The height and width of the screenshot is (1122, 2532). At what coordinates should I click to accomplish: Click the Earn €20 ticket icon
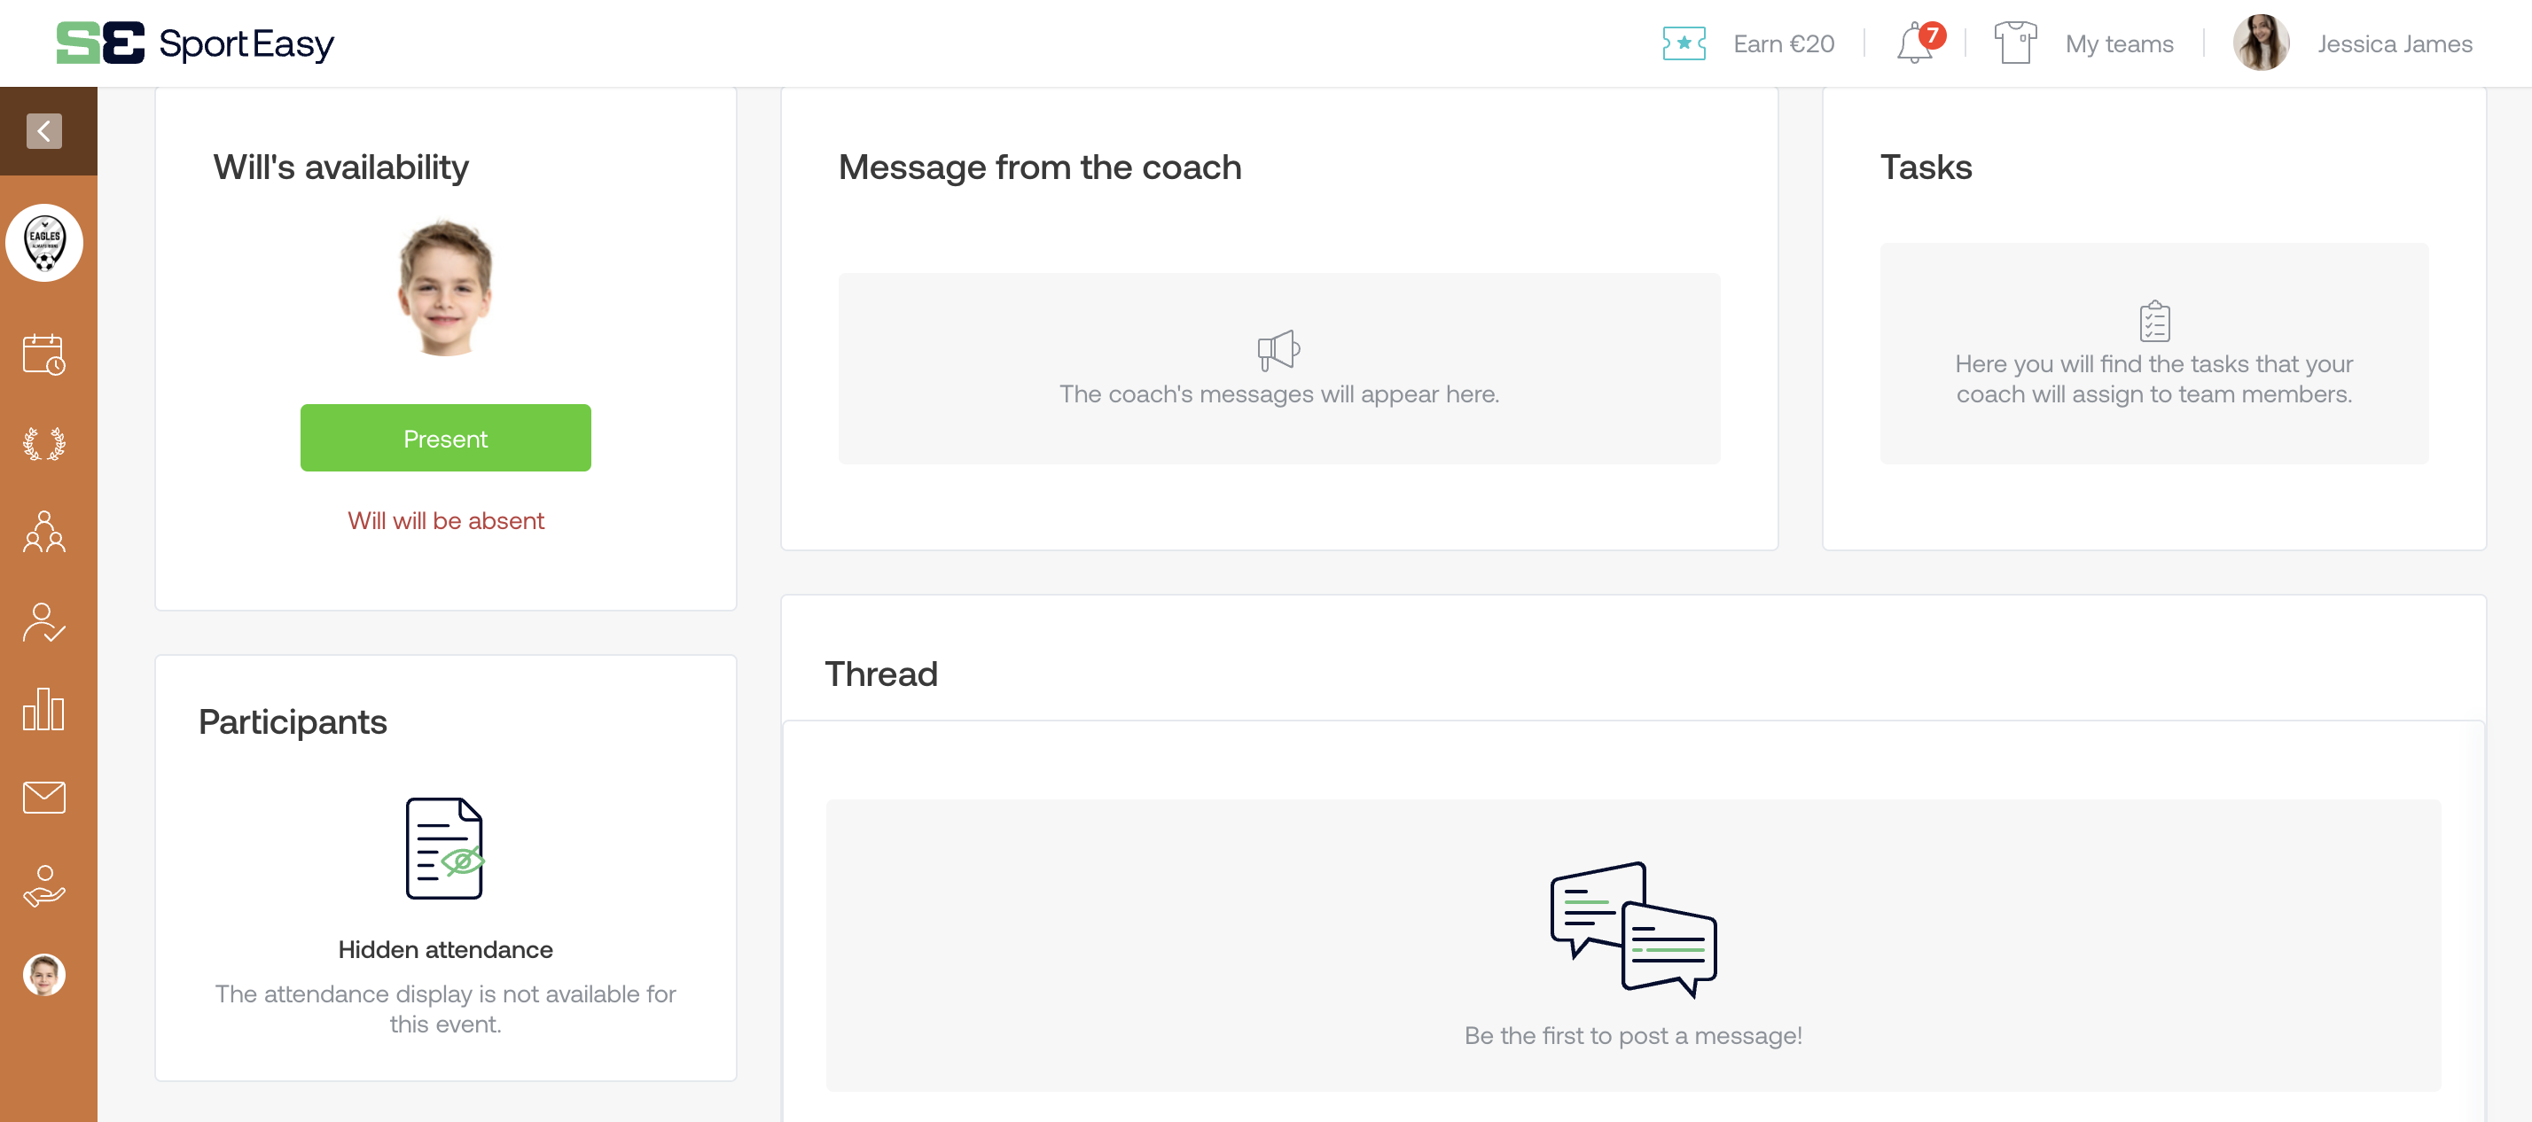(x=1684, y=43)
